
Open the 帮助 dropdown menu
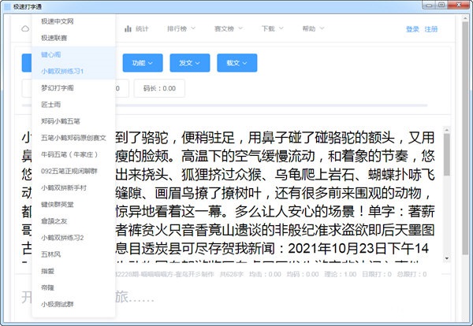click(313, 28)
